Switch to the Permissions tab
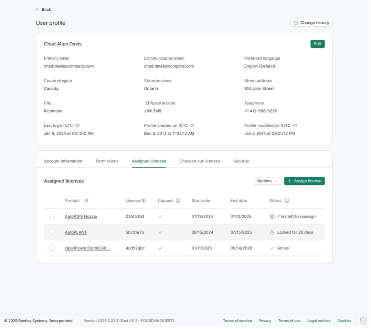The width and height of the screenshot is (371, 329). click(107, 161)
